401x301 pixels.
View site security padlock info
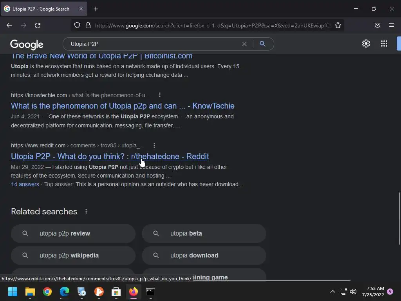[88, 25]
